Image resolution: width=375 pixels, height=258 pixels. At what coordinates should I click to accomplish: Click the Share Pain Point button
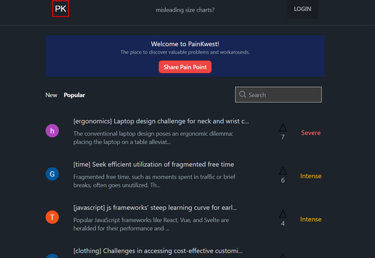click(185, 67)
